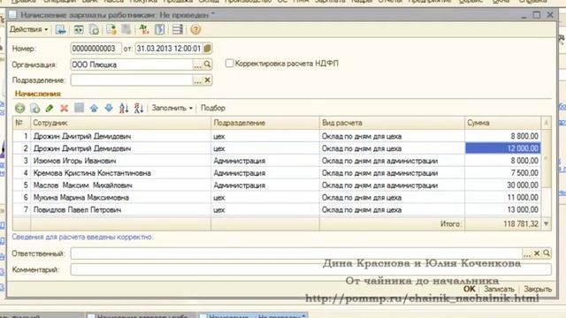
Task: Move the selected row down
Action: point(109,108)
